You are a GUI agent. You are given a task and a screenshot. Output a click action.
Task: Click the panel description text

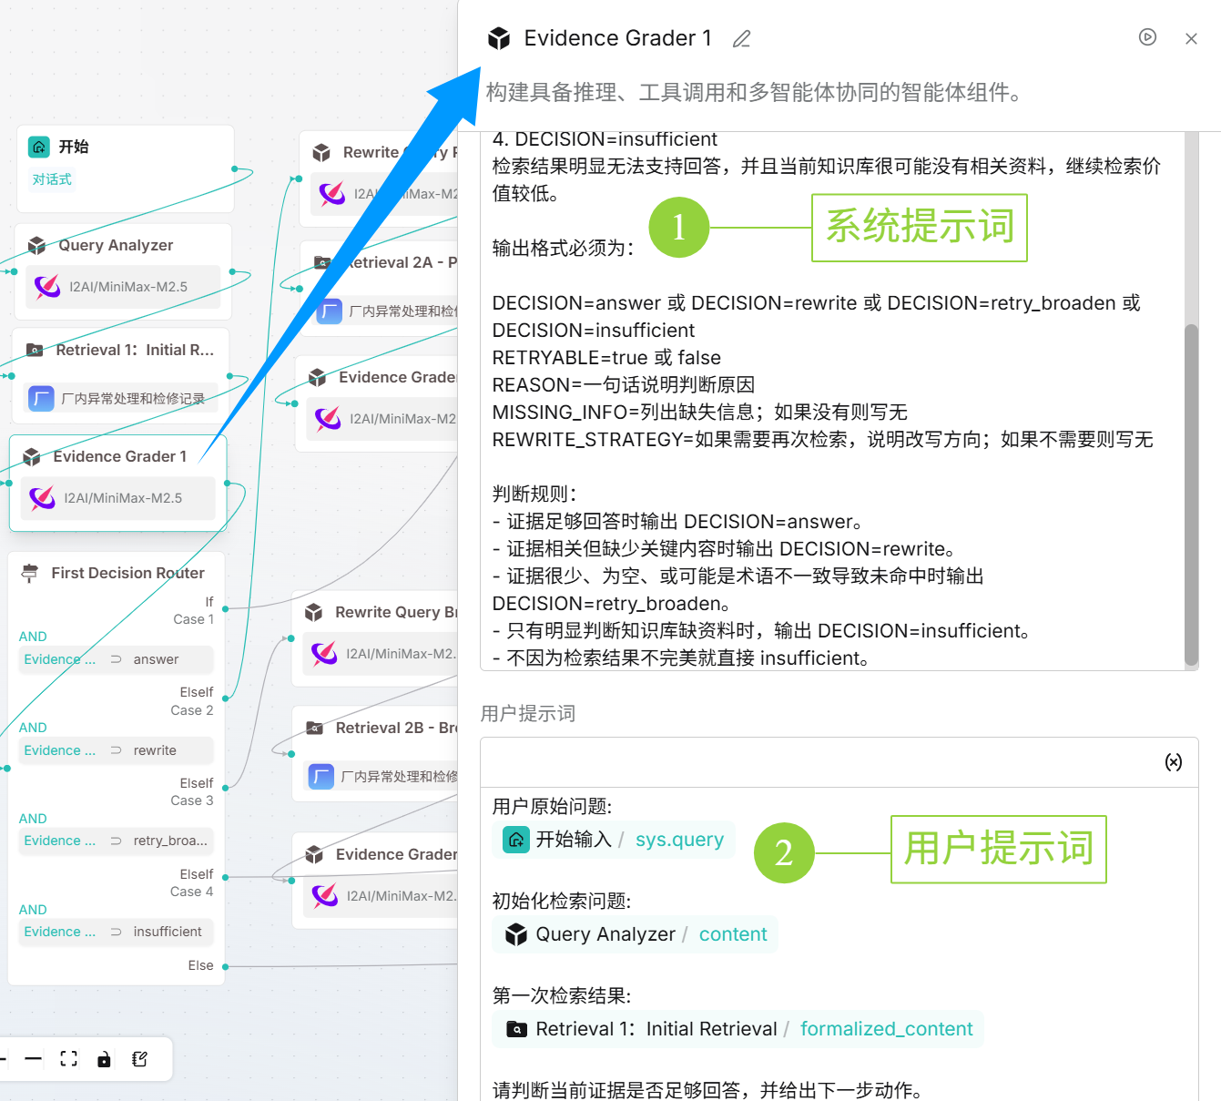tap(756, 92)
